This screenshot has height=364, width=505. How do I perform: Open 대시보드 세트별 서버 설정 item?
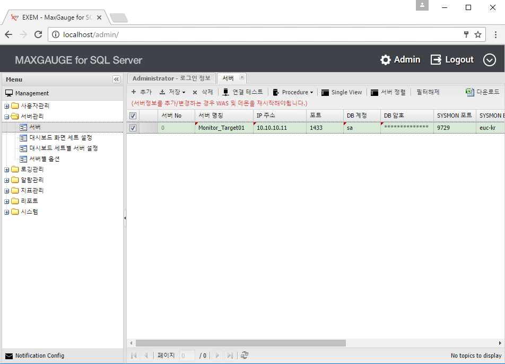coord(64,148)
